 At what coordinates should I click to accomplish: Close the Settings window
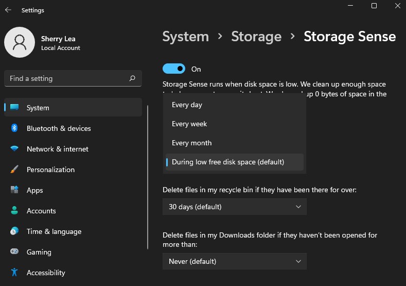(398, 6)
